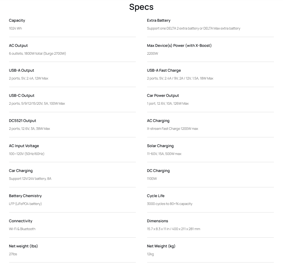This screenshot has height=265, width=283.
Task: Click the Specs heading
Action: click(141, 7)
